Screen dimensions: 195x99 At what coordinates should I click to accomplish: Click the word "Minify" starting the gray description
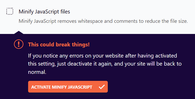[26, 21]
